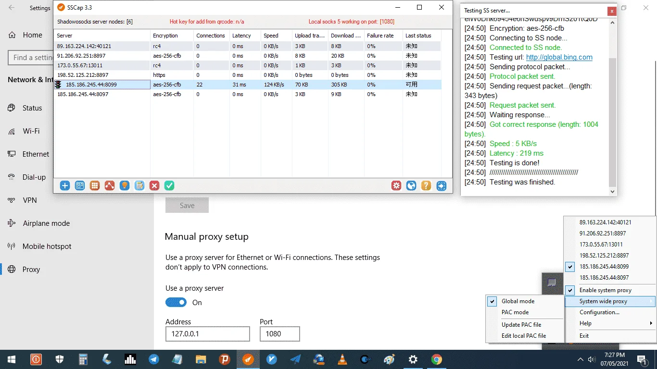Click the blue exit arrow icon in SSCap toolbar
This screenshot has width=657, height=369.
(442, 185)
